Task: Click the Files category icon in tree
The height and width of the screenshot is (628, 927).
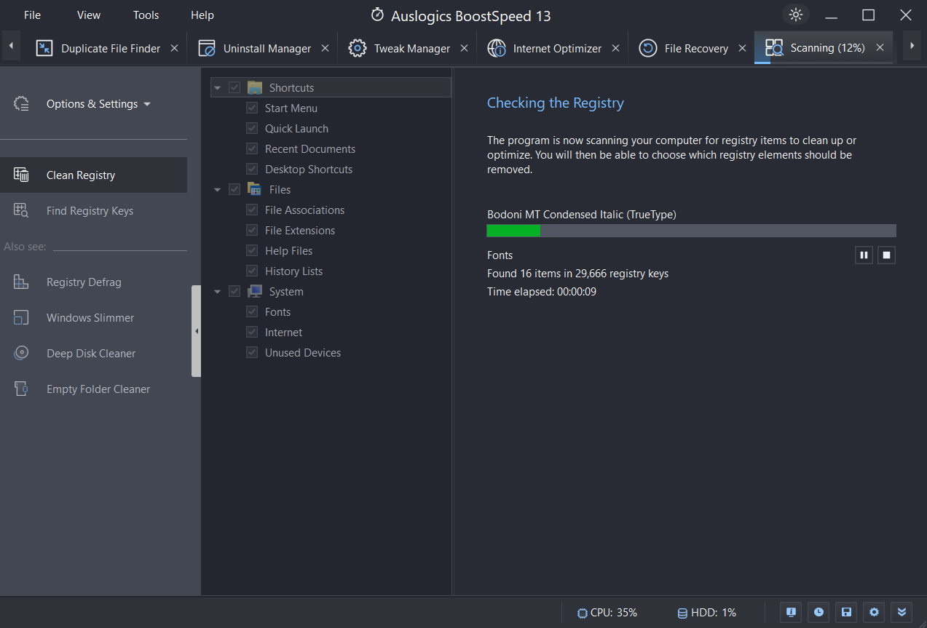Action: tap(255, 189)
